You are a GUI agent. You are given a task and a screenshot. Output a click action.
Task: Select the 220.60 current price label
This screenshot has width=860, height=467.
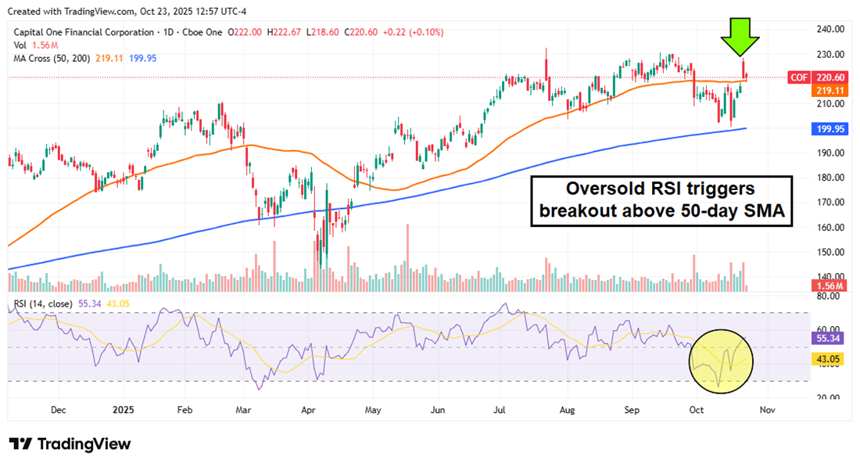click(830, 77)
